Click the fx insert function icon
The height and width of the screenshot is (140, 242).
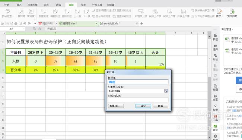(x=40, y=29)
